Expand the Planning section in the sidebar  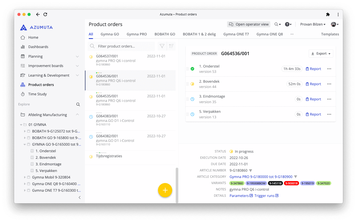pyautogui.click(x=77, y=56)
